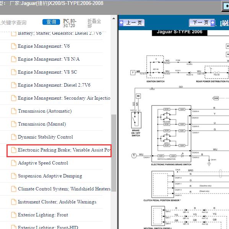Click document icon beside Transmission (Automatic)

coord(14,111)
